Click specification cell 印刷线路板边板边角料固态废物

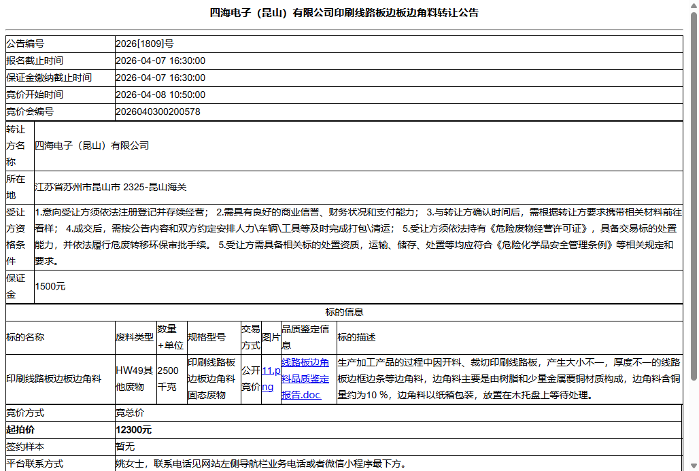214,379
